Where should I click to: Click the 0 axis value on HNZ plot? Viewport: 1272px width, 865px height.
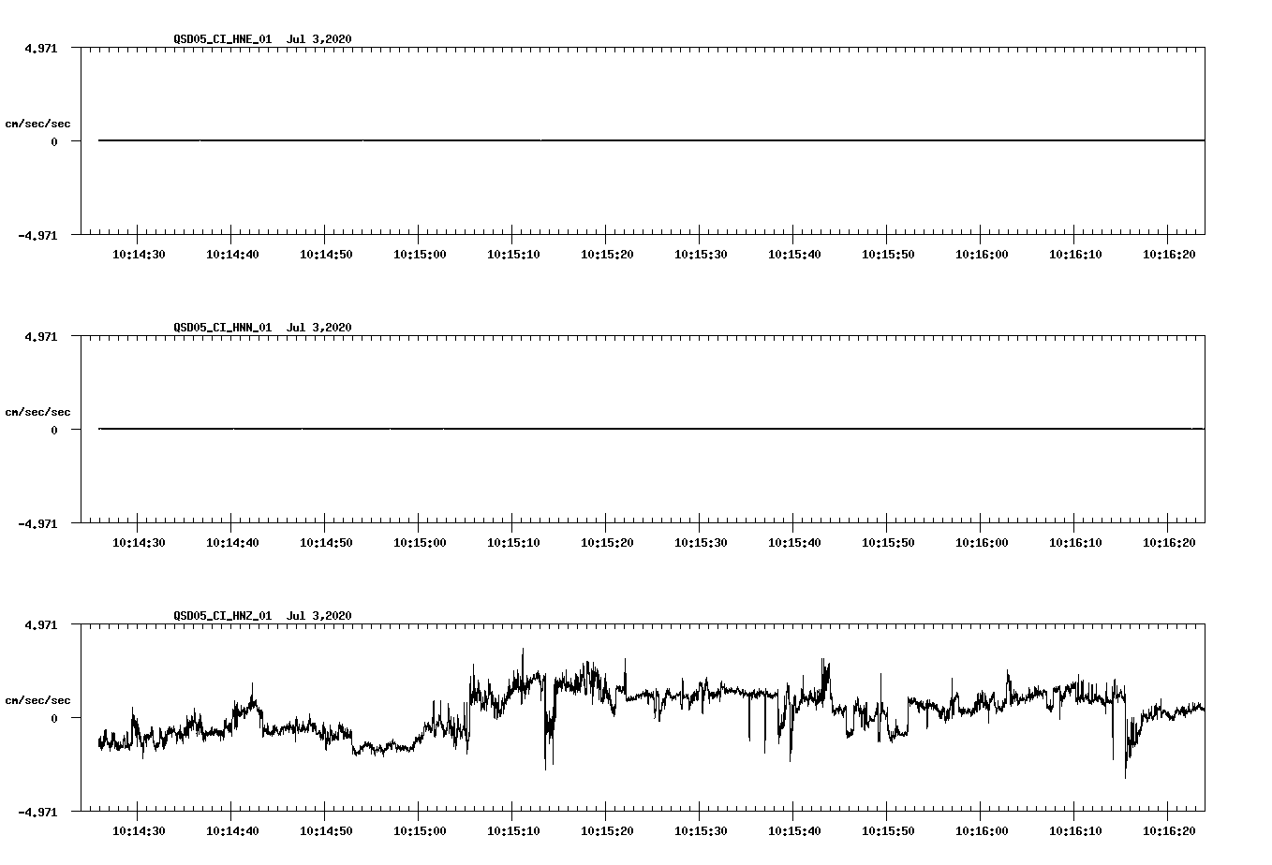click(x=54, y=718)
